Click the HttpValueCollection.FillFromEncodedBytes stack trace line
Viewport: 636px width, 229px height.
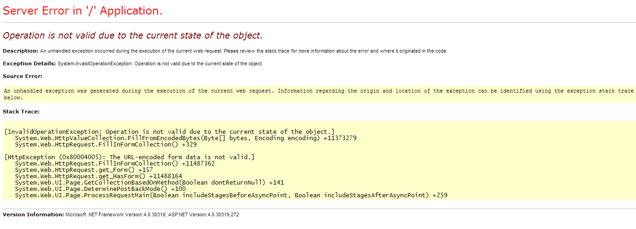click(186, 138)
